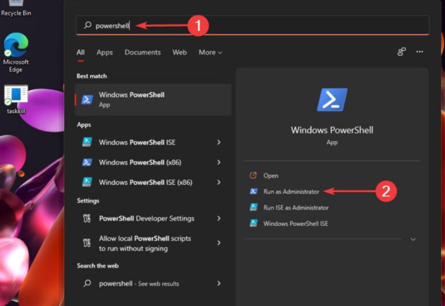Click the search magnifier icon in search box

click(x=88, y=25)
